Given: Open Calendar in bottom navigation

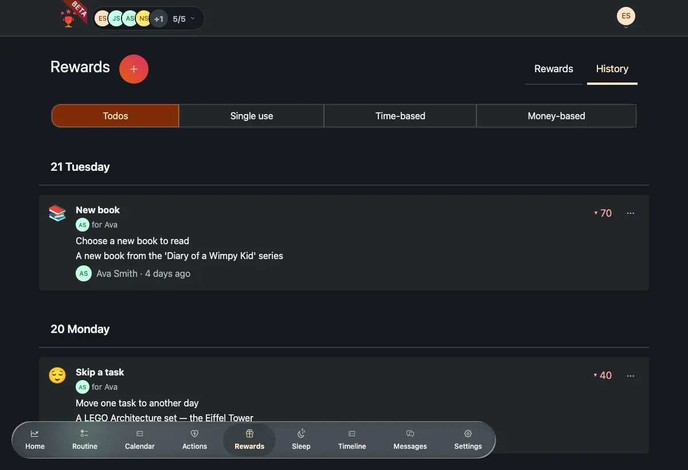Looking at the screenshot, I should click(140, 440).
